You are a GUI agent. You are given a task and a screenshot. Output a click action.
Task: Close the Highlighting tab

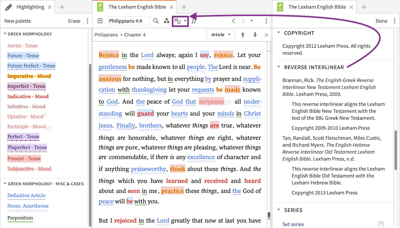pos(50,7)
